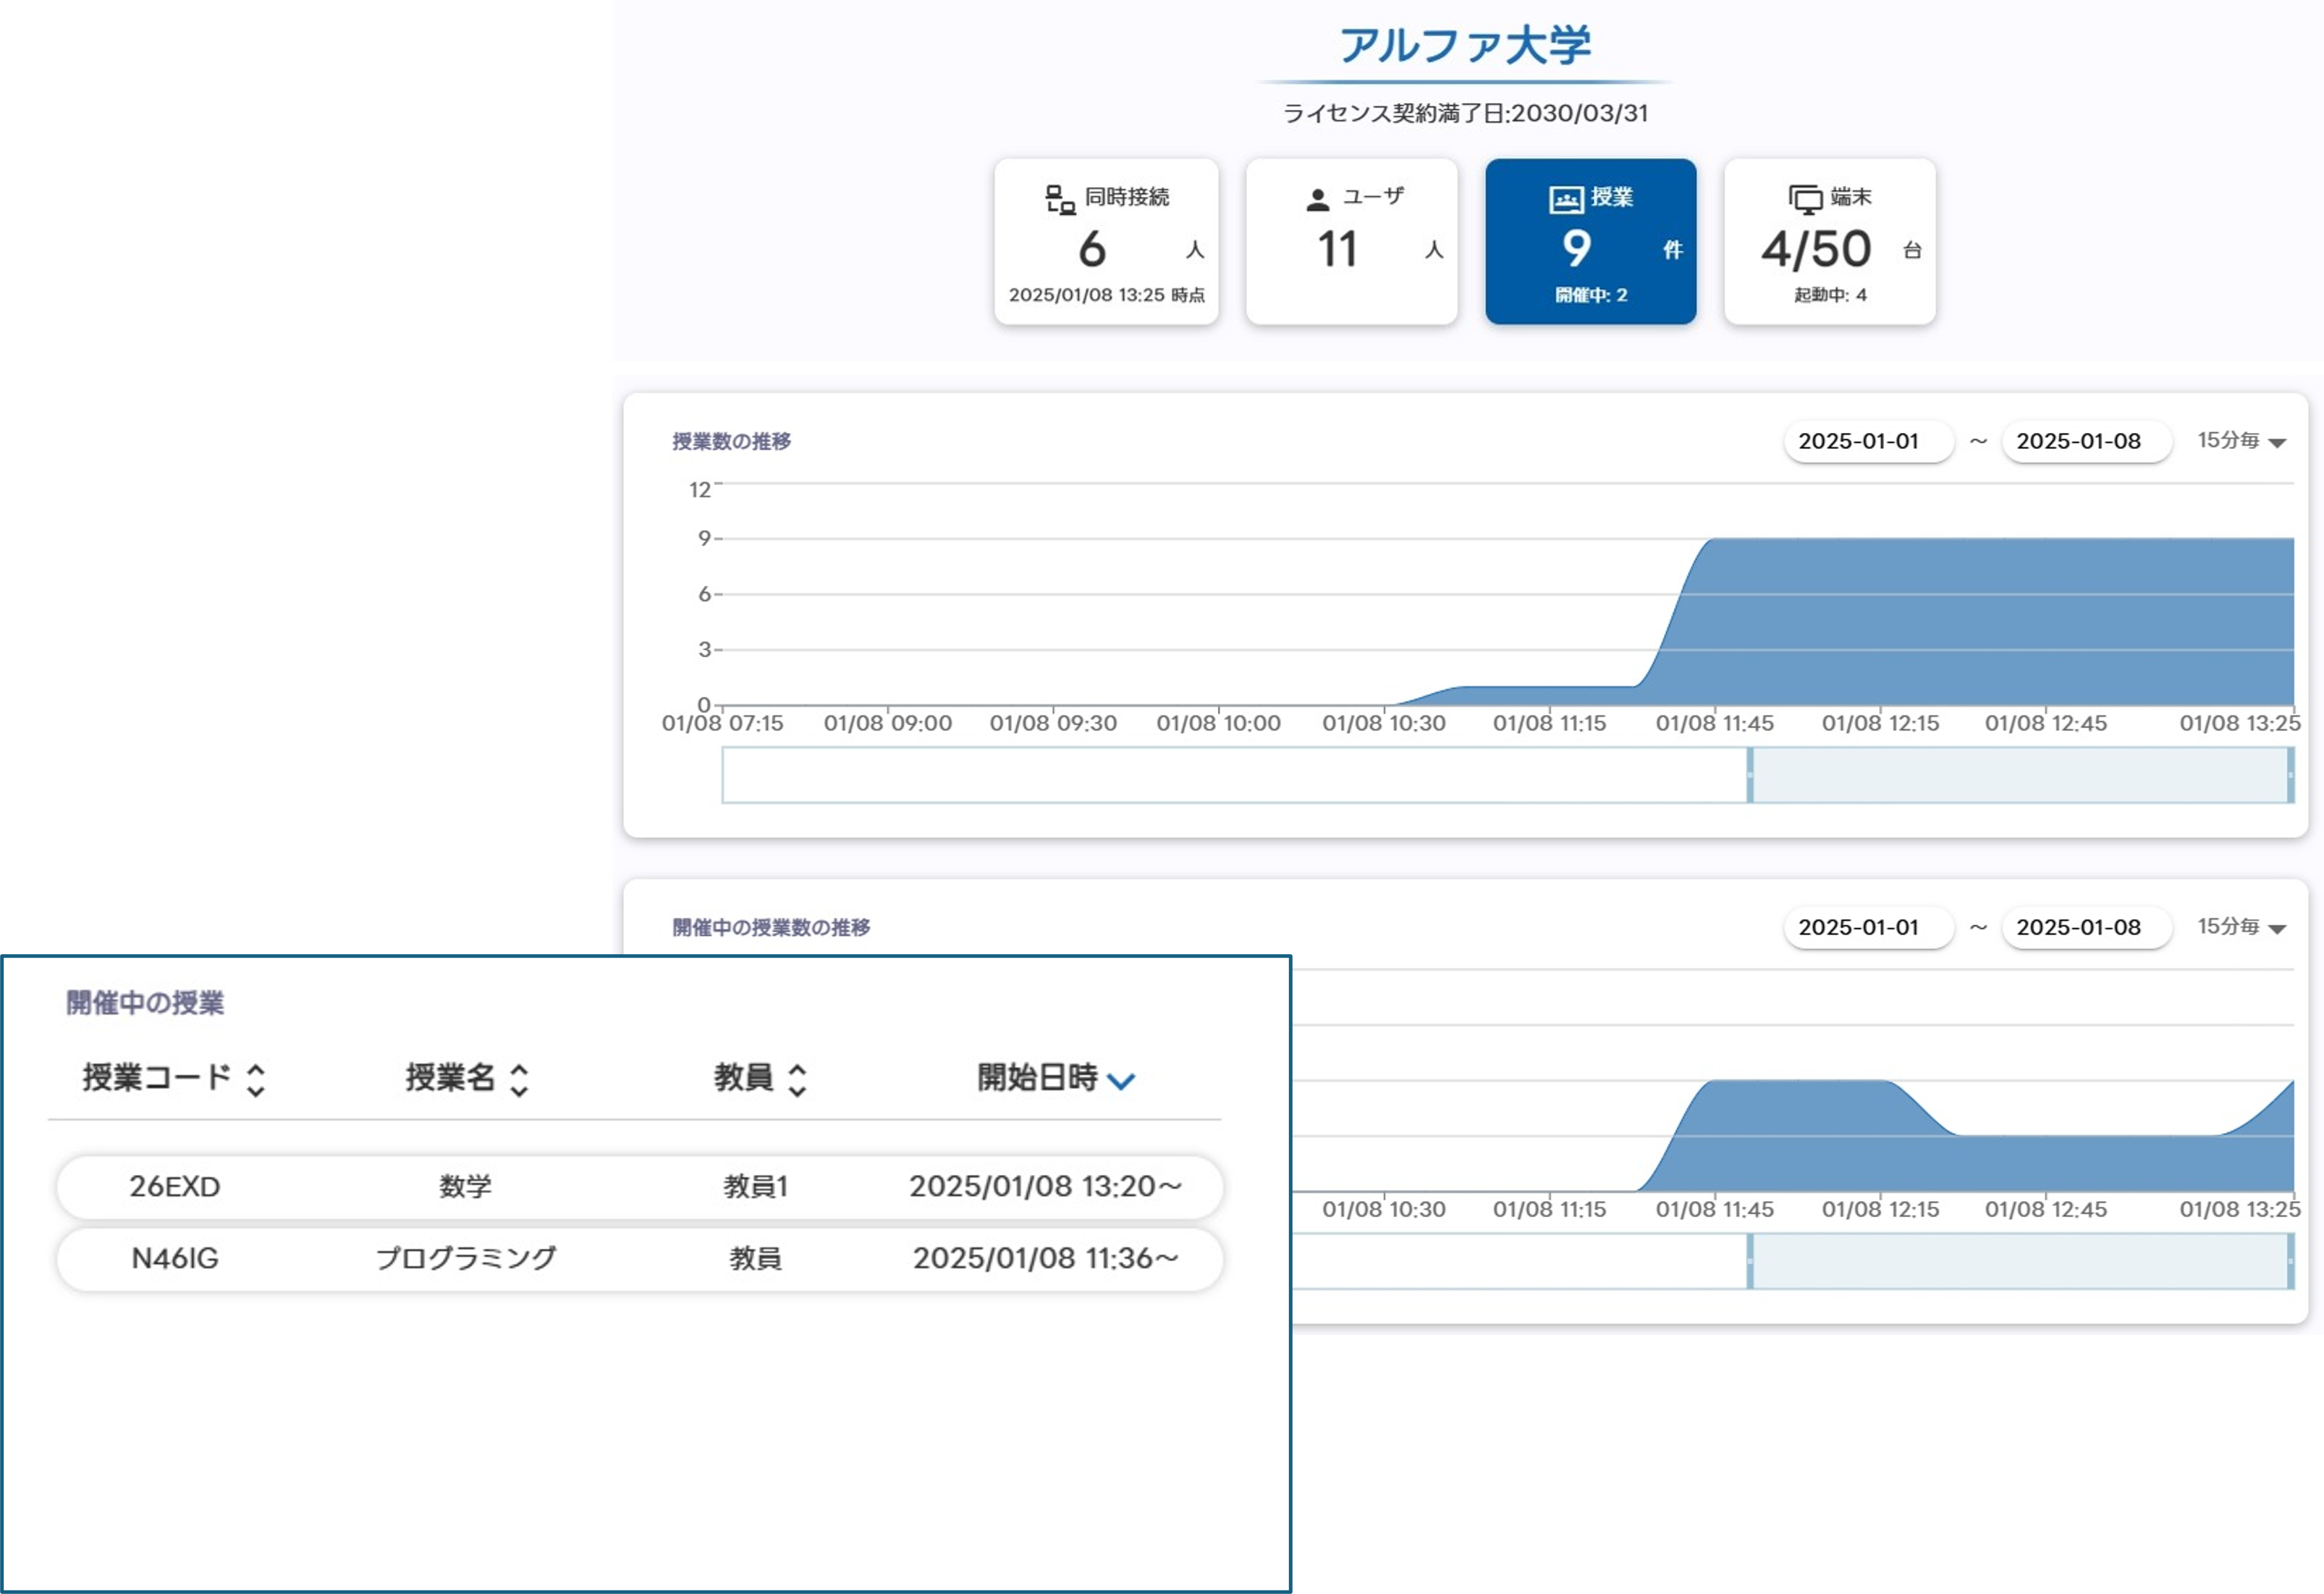Open interval dropdown 15分毎 in 開催中の授業数の推移 chart

point(2241,927)
